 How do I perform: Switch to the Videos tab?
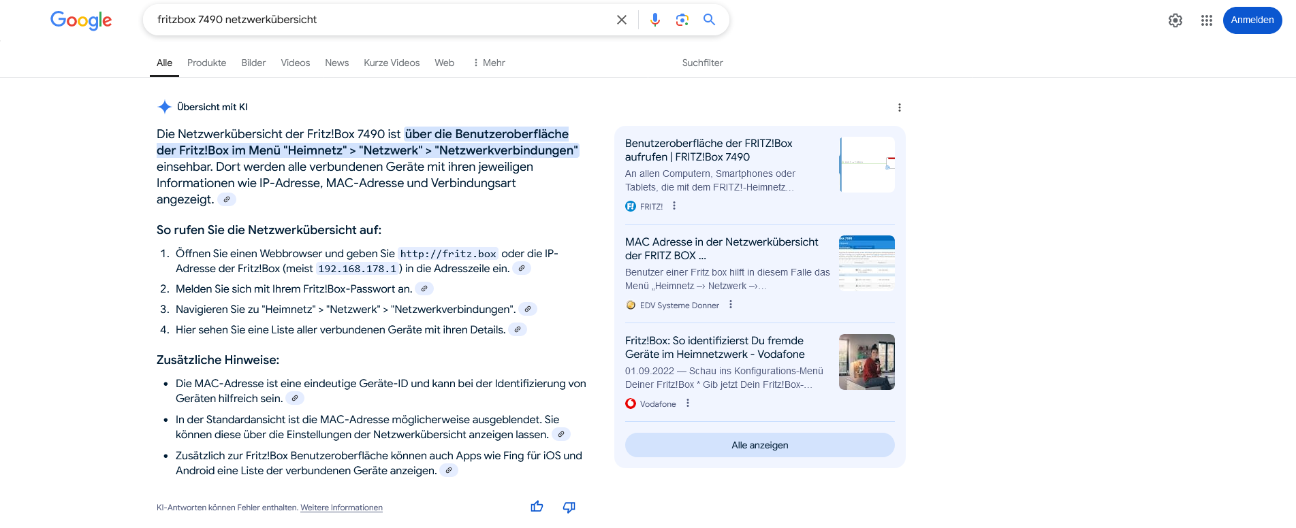296,63
